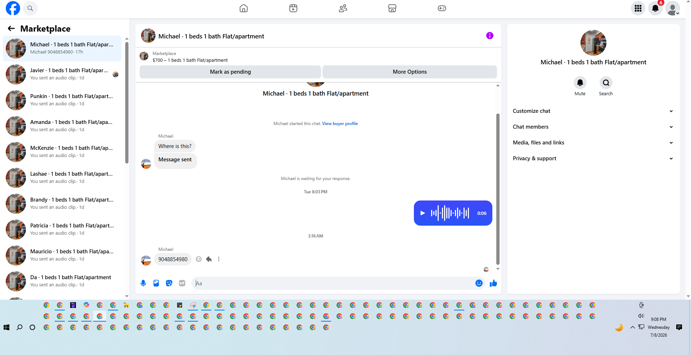Open the Marketplace storefront icon
Screen dimensions: 691x355
(x=392, y=8)
